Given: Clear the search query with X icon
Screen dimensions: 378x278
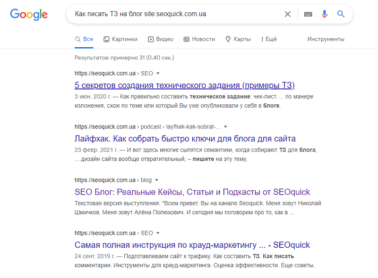Looking at the screenshot, I should click(287, 14).
